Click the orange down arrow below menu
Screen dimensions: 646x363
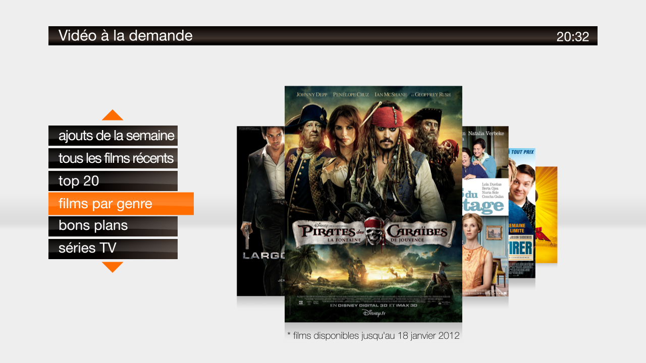[113, 267]
